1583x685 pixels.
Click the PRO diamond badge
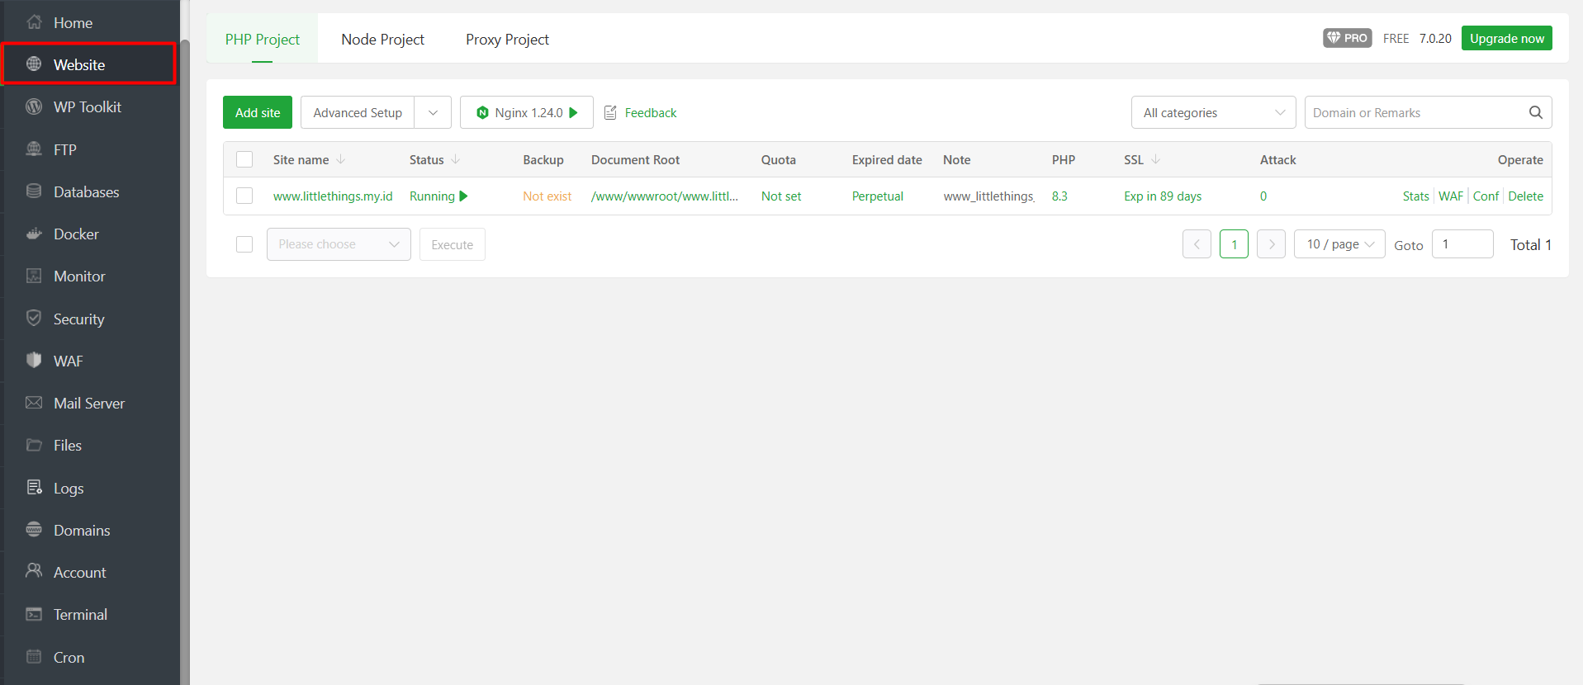pos(1347,38)
